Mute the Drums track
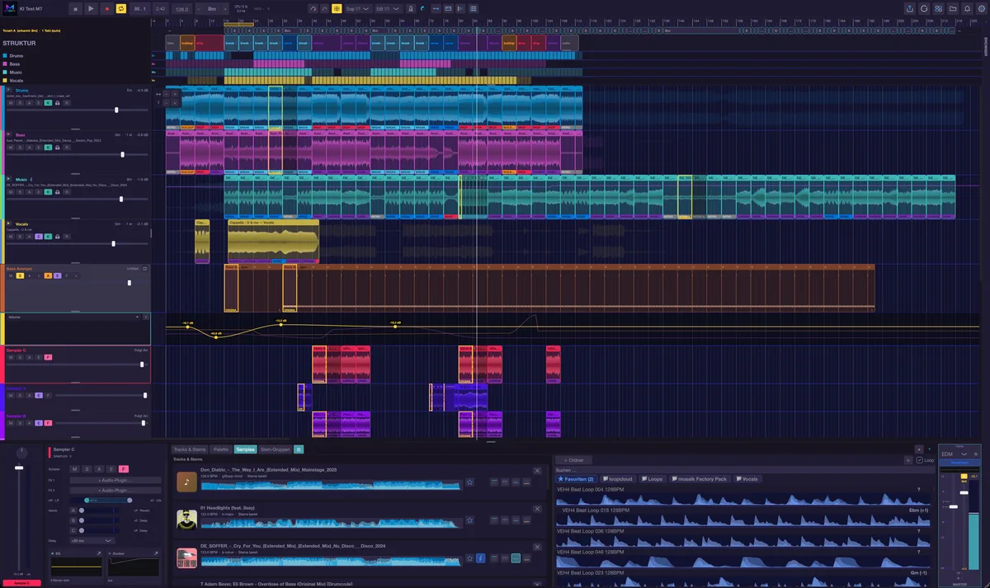 (11, 101)
